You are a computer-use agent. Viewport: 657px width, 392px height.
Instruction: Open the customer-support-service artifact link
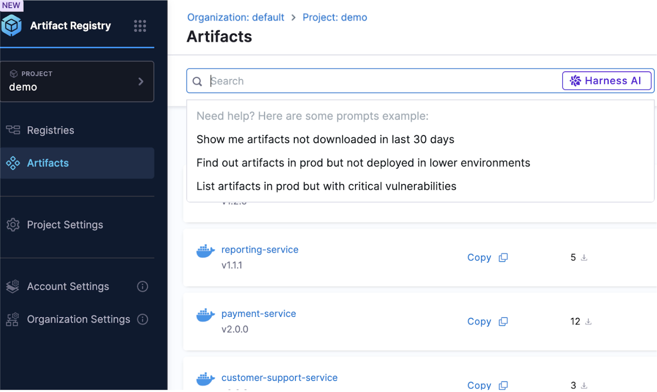pos(279,378)
